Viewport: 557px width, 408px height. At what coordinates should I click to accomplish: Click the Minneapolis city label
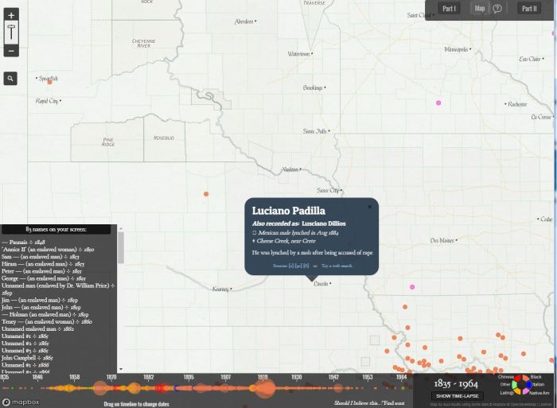(x=456, y=49)
